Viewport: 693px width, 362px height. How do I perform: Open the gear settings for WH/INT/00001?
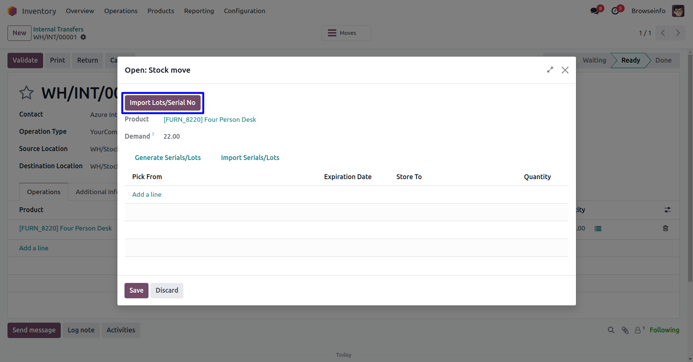pyautogui.click(x=83, y=37)
